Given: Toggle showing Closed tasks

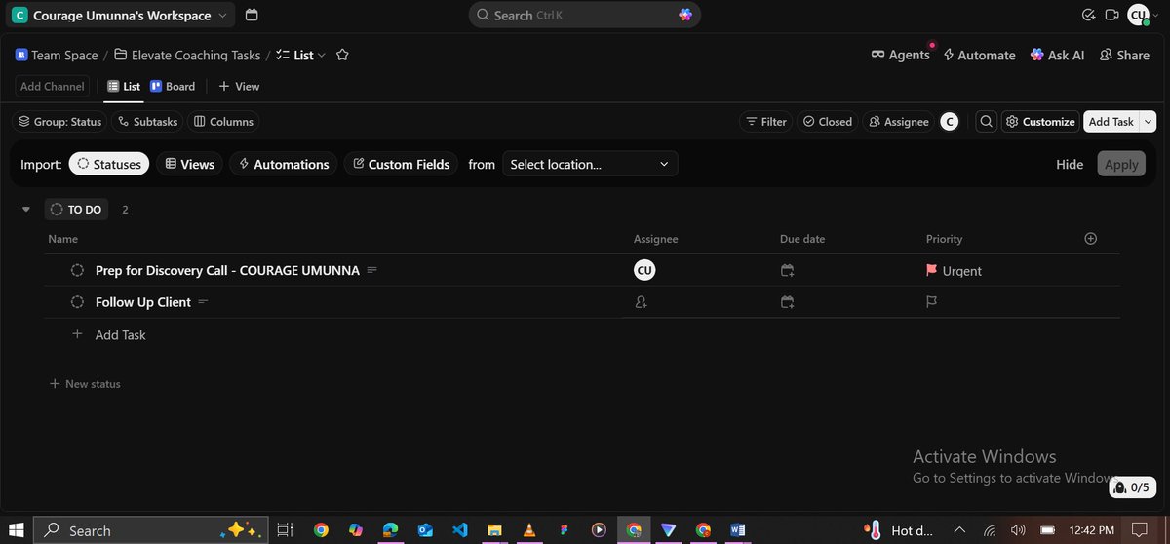Looking at the screenshot, I should [827, 122].
